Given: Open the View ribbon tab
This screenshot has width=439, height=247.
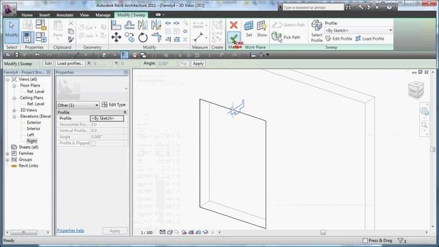Looking at the screenshot, I should click(84, 15).
